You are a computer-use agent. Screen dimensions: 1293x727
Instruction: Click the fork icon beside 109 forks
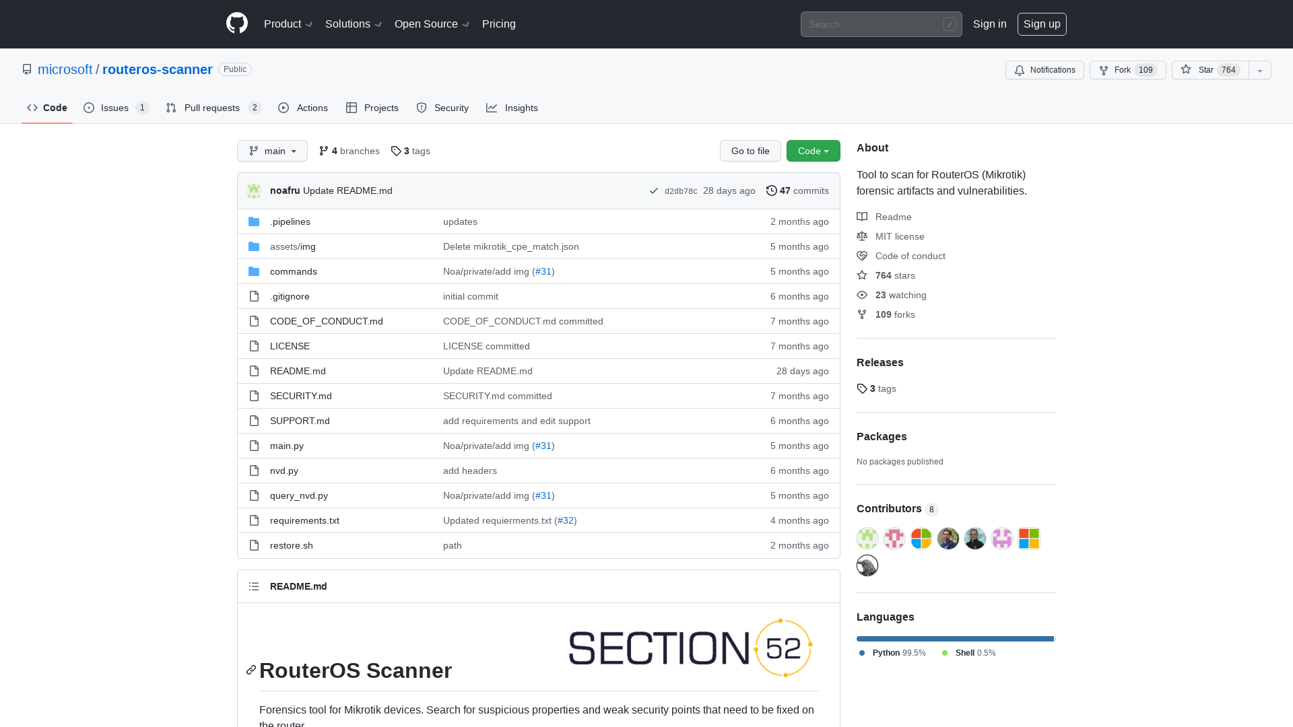pyautogui.click(x=862, y=314)
